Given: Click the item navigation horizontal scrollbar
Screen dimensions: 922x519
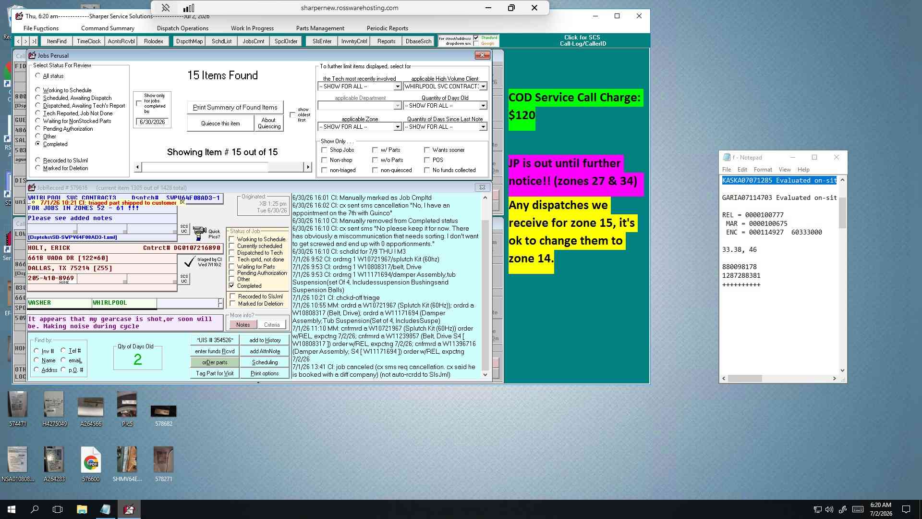Looking at the screenshot, I should 222,167.
